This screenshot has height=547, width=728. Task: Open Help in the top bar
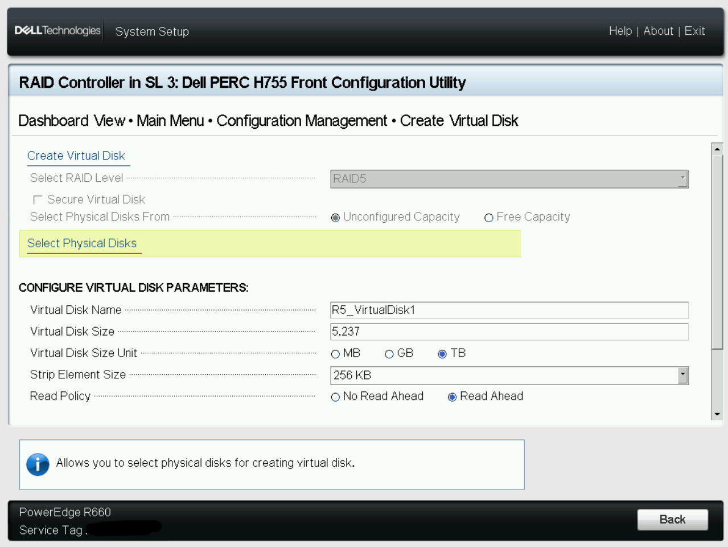[x=620, y=31]
